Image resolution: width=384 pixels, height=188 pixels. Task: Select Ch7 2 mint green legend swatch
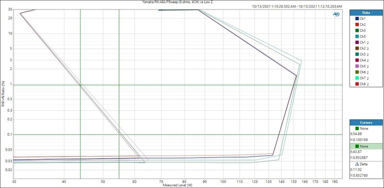click(x=357, y=78)
